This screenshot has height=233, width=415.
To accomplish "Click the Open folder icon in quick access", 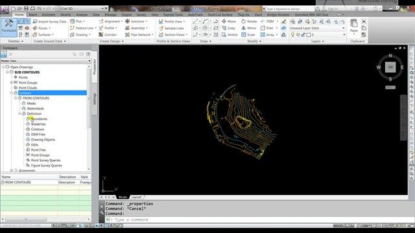I will (19, 8).
